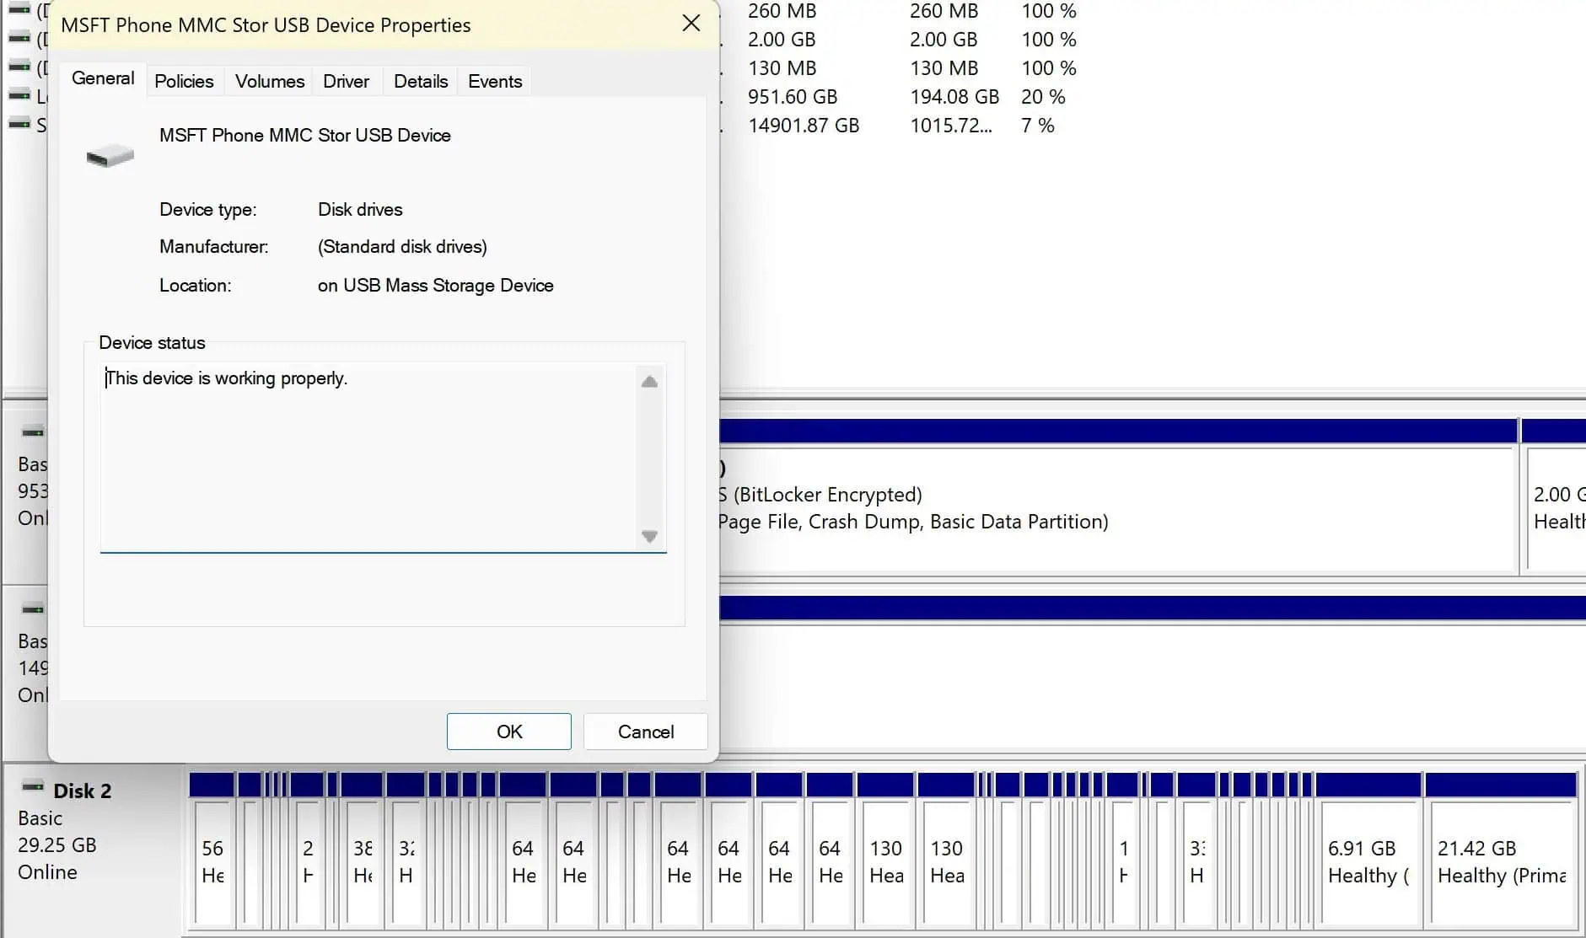Image resolution: width=1586 pixels, height=938 pixels.
Task: Open the Volumes tab
Action: 269,82
